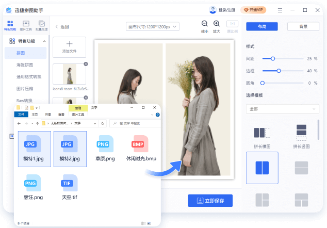Open the 共享 tab in Explorer
Viewport: 327px width, 228px height.
(48, 115)
